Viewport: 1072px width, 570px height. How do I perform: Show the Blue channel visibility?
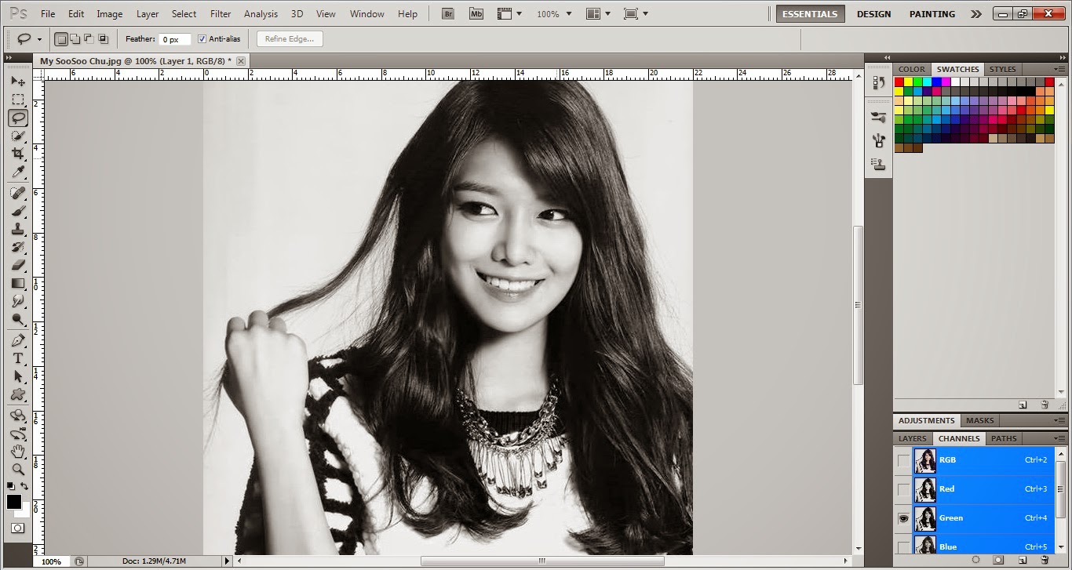click(x=903, y=547)
